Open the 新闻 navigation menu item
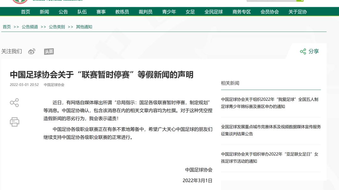Image resolution: width=339 pixels, height=190 pixels. 44,12
